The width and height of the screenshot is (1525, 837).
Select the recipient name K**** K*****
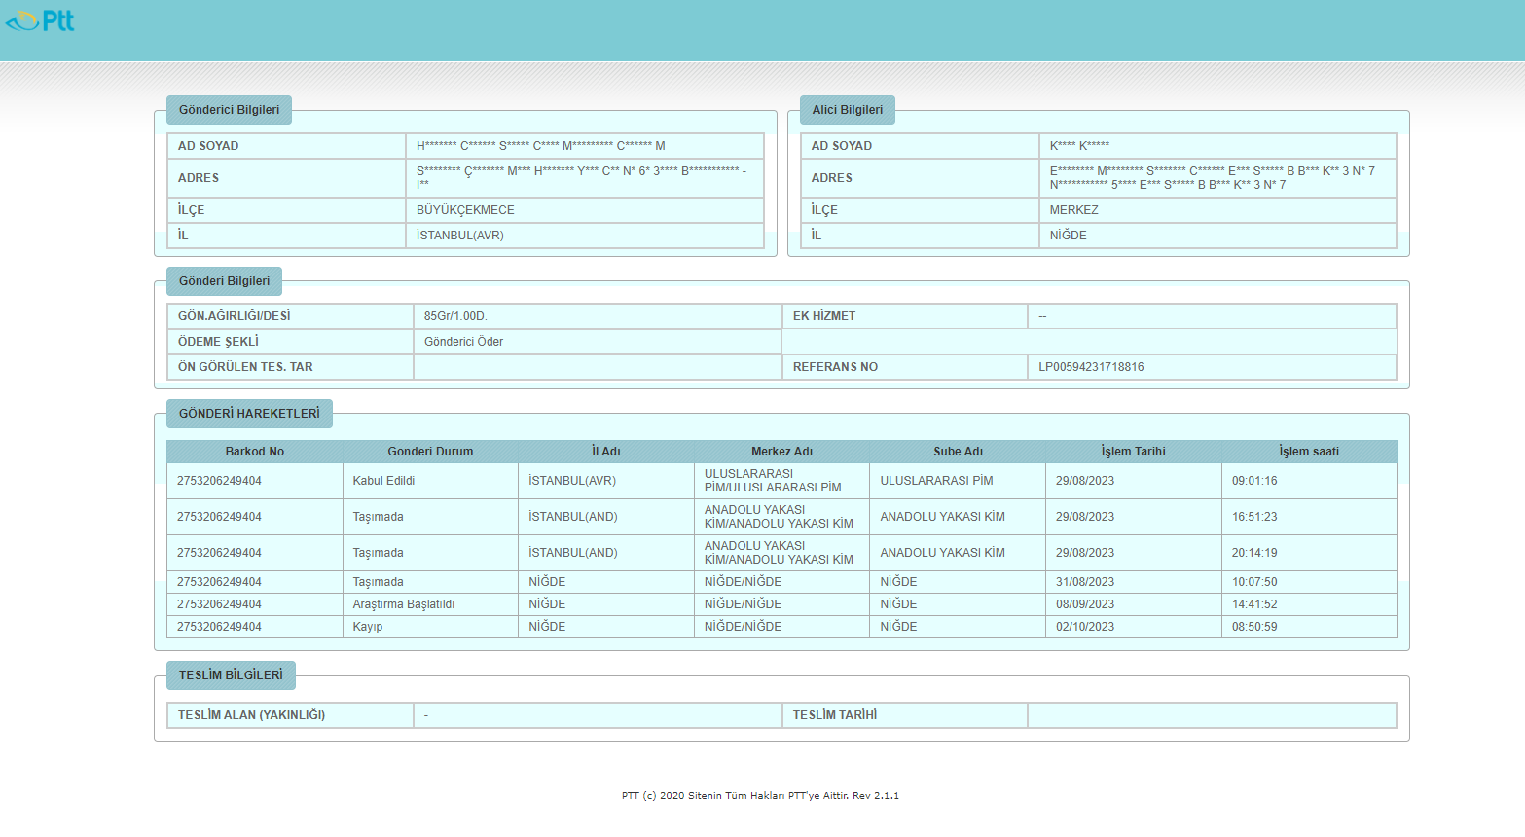pyautogui.click(x=1079, y=146)
